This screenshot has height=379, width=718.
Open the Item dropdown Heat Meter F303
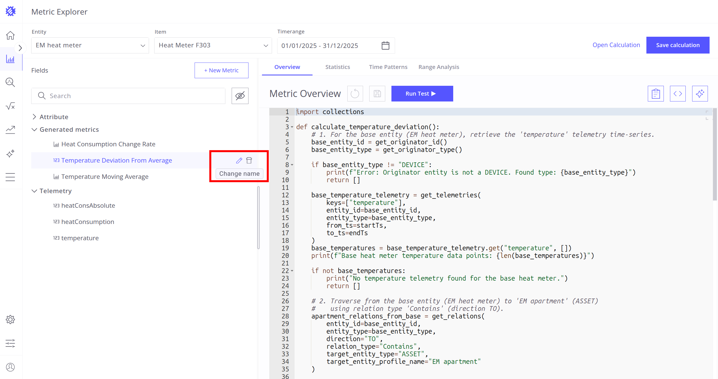pos(213,45)
